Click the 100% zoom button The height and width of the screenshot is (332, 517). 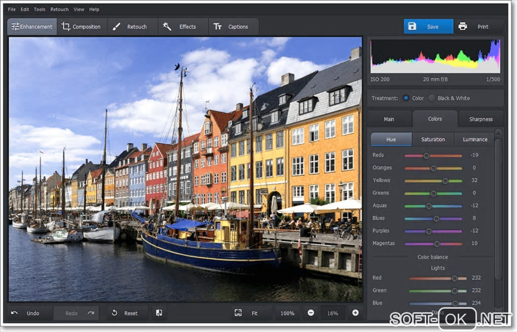tap(287, 313)
